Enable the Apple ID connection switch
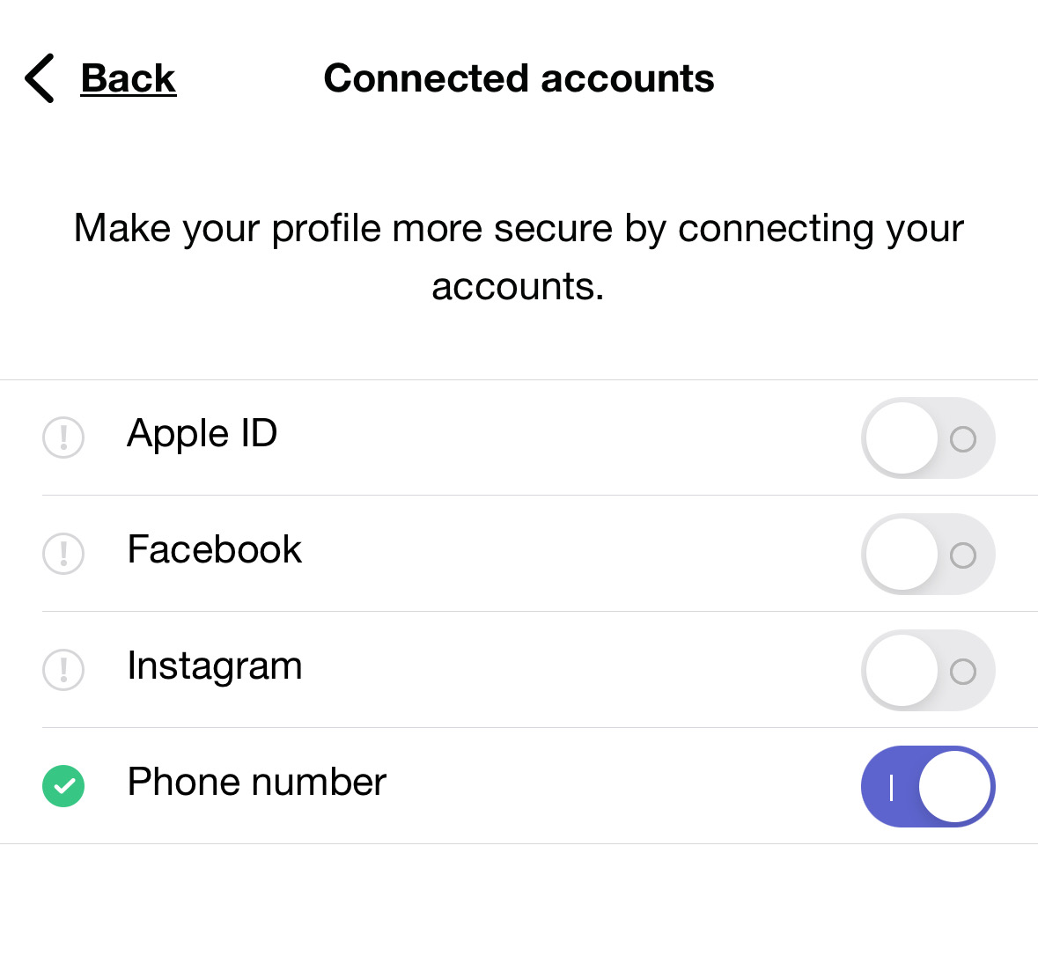The image size is (1038, 956). tap(928, 438)
